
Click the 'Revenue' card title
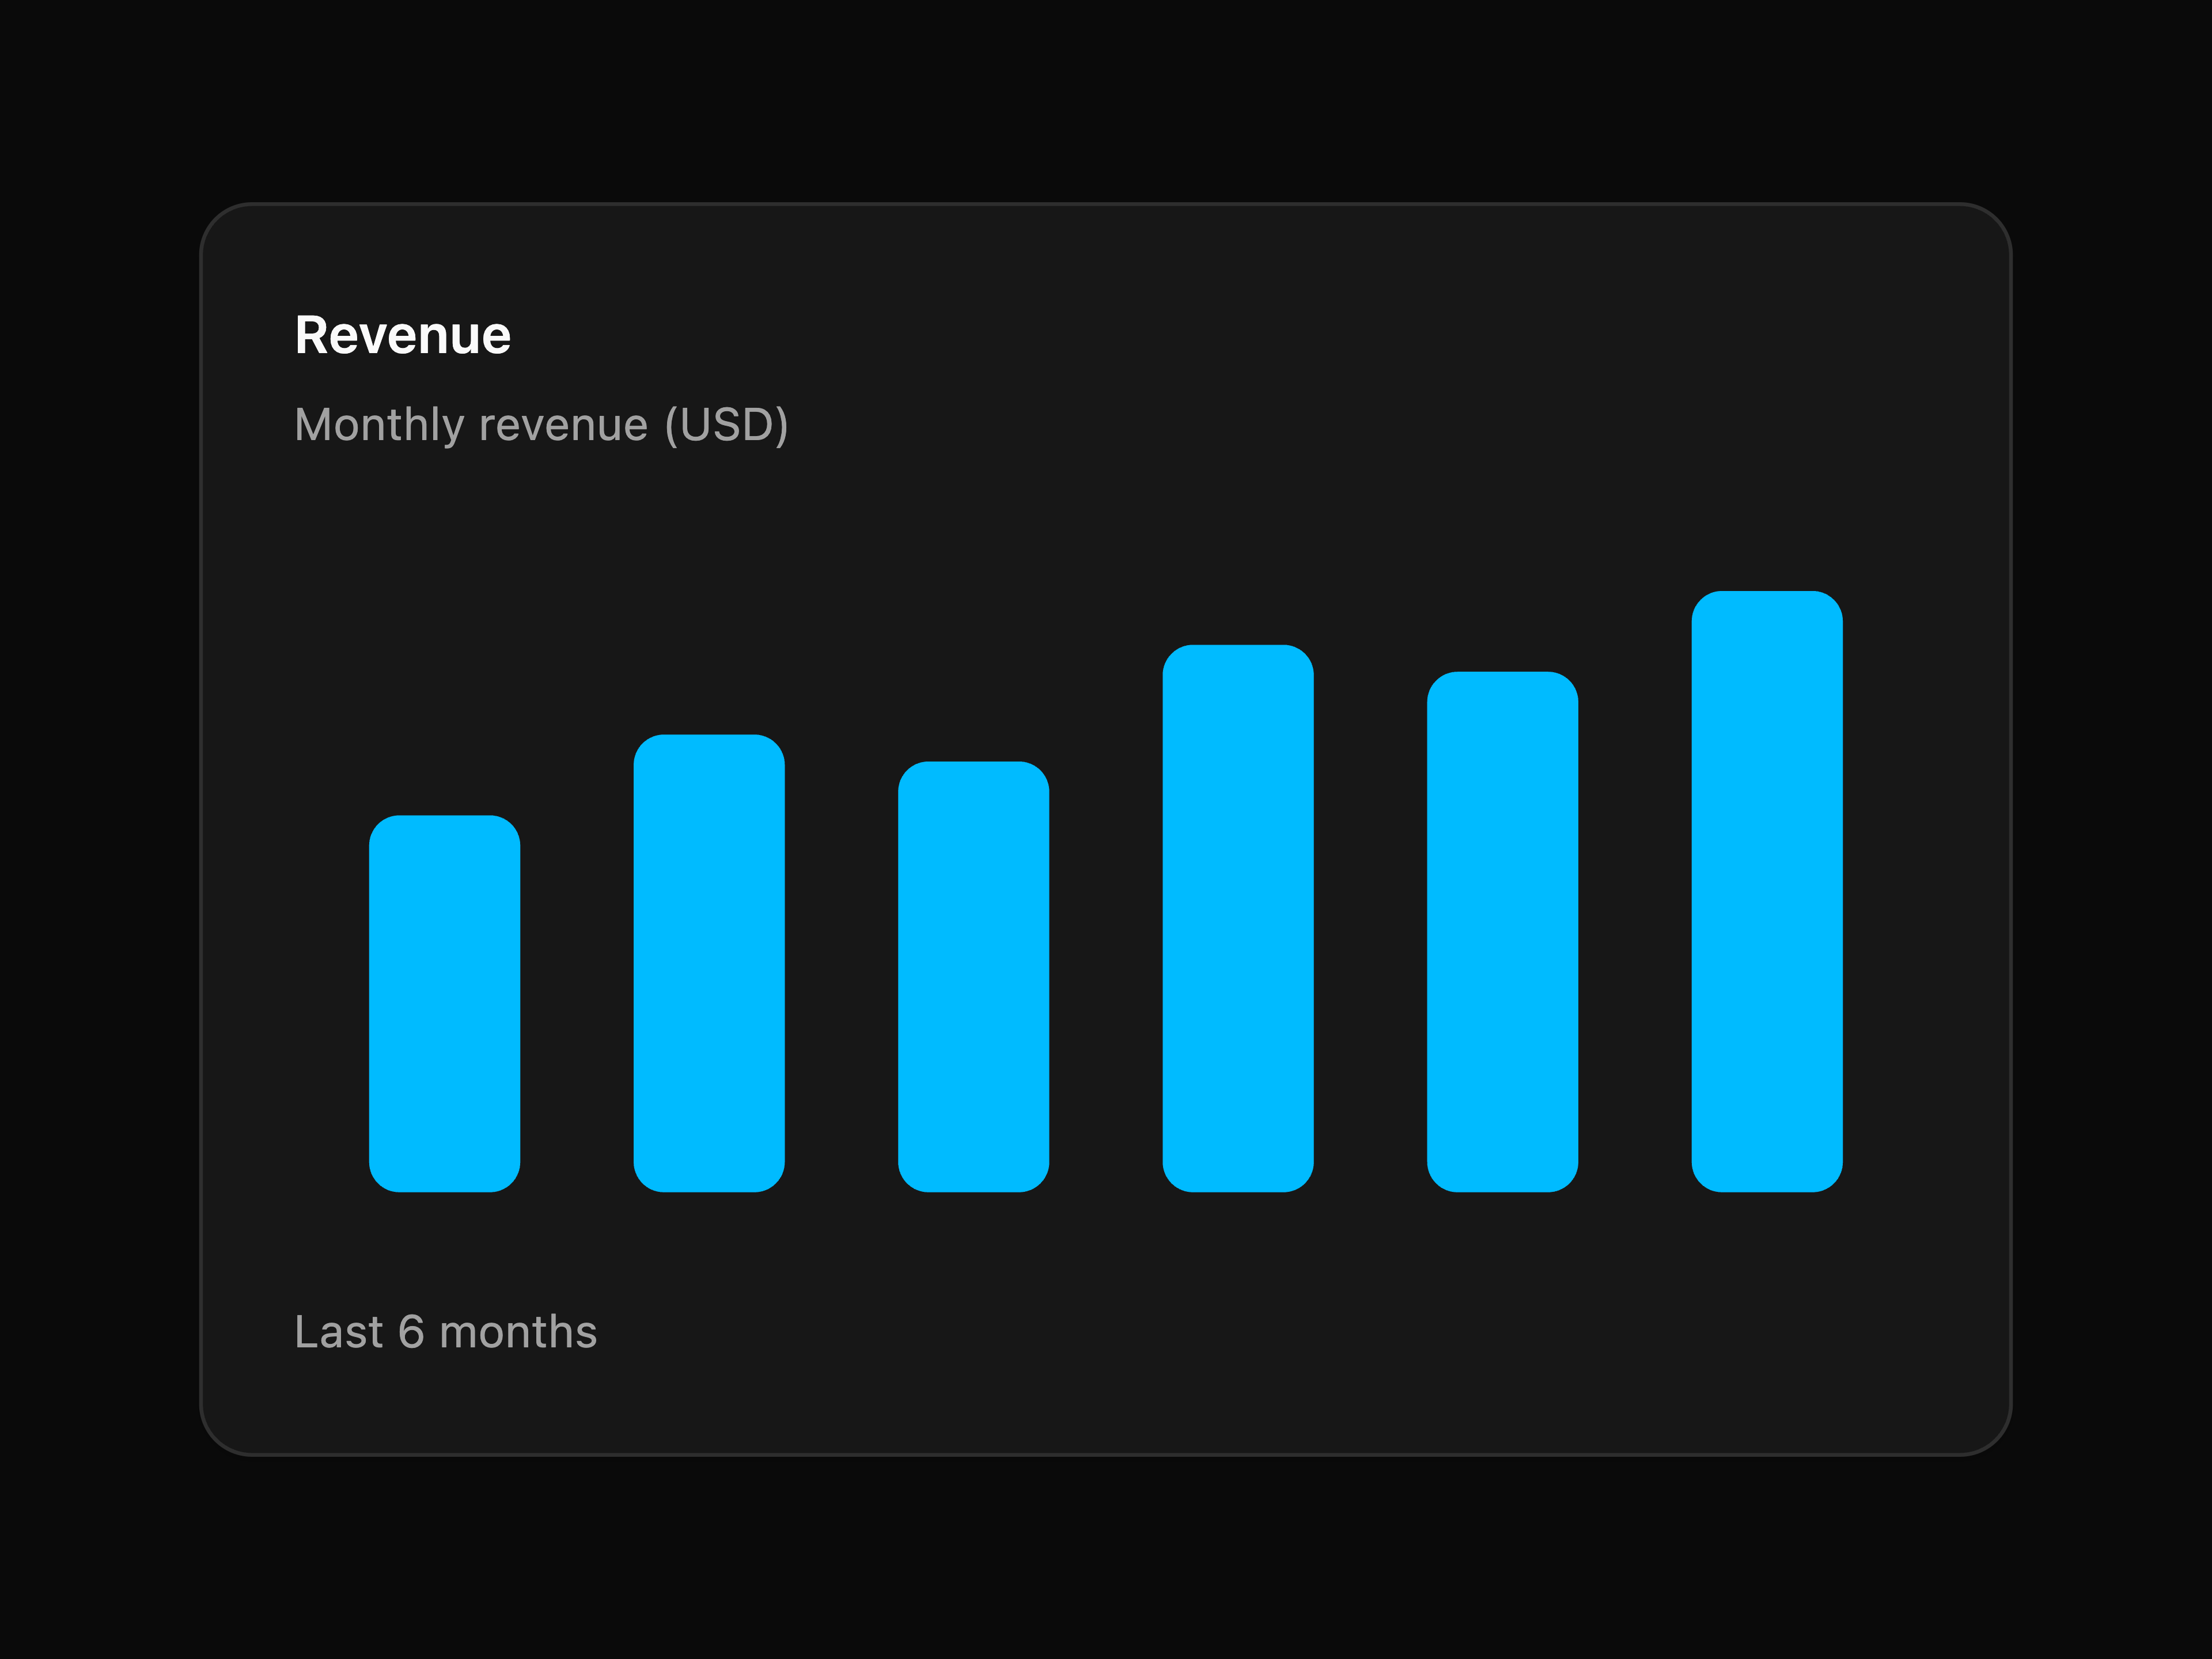point(403,335)
